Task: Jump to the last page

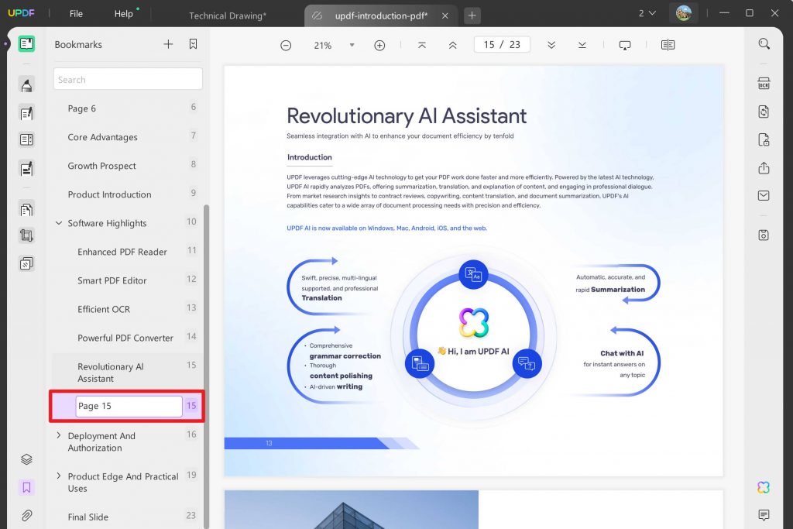Action: tap(582, 45)
